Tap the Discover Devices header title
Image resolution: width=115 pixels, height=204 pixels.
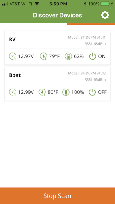(x=58, y=15)
